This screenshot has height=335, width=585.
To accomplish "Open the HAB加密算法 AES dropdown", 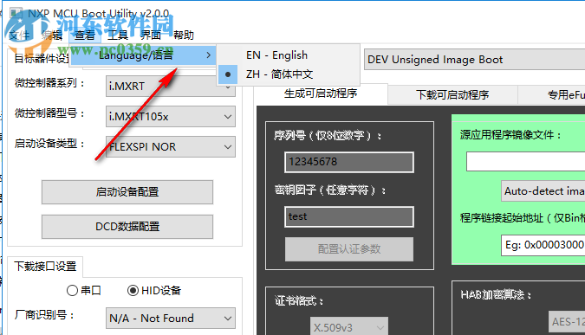I will (567, 322).
